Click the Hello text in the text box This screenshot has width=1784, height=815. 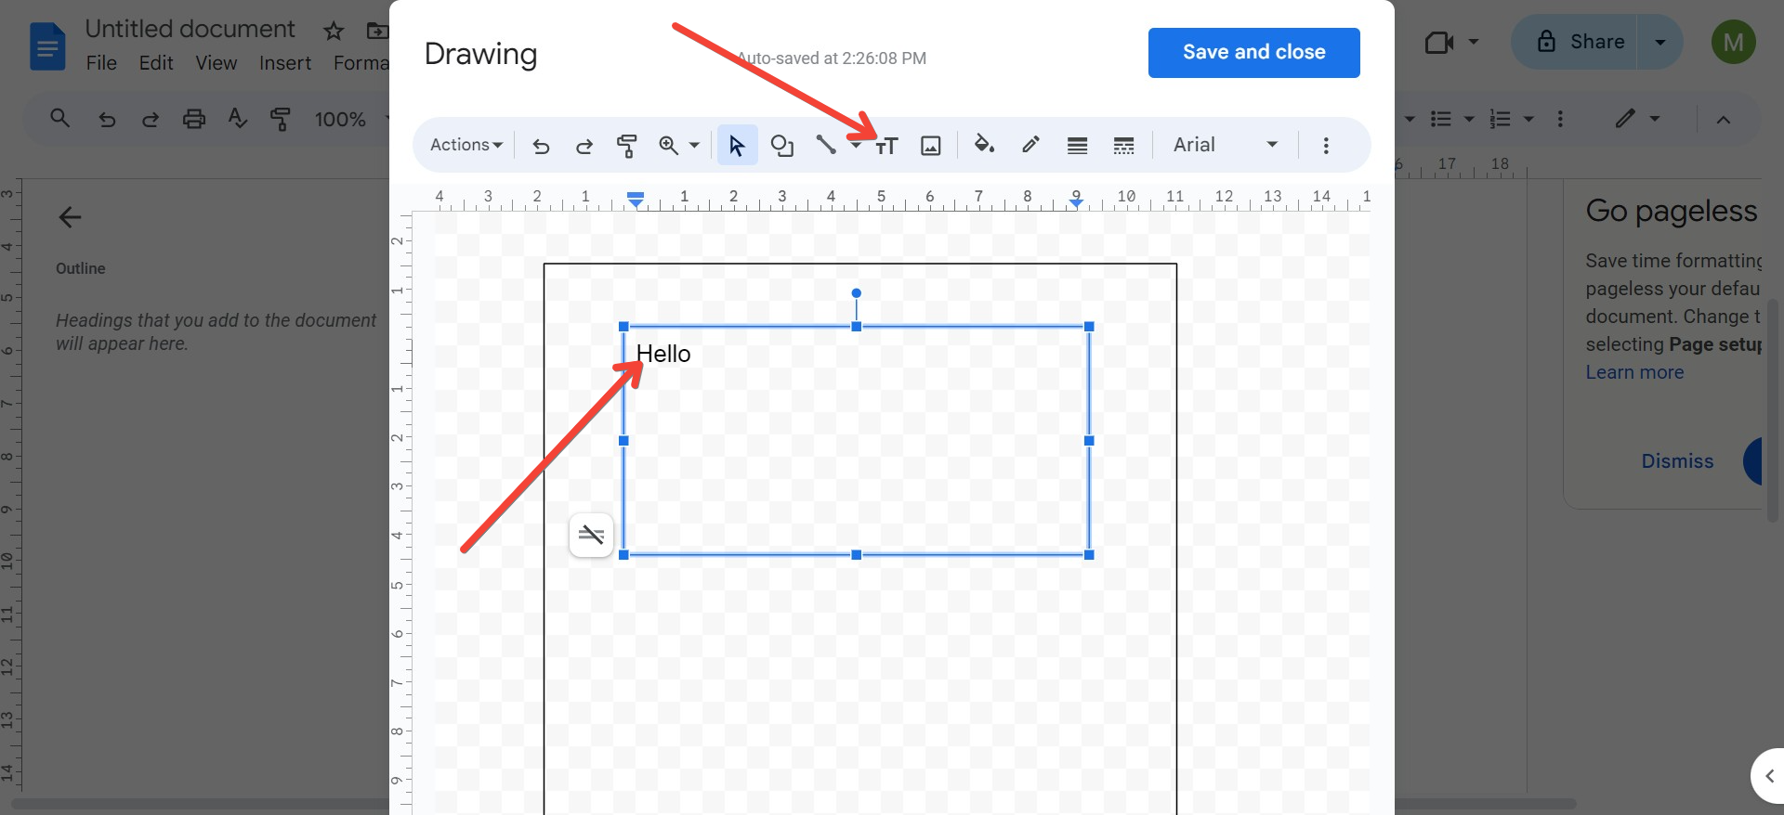663,354
